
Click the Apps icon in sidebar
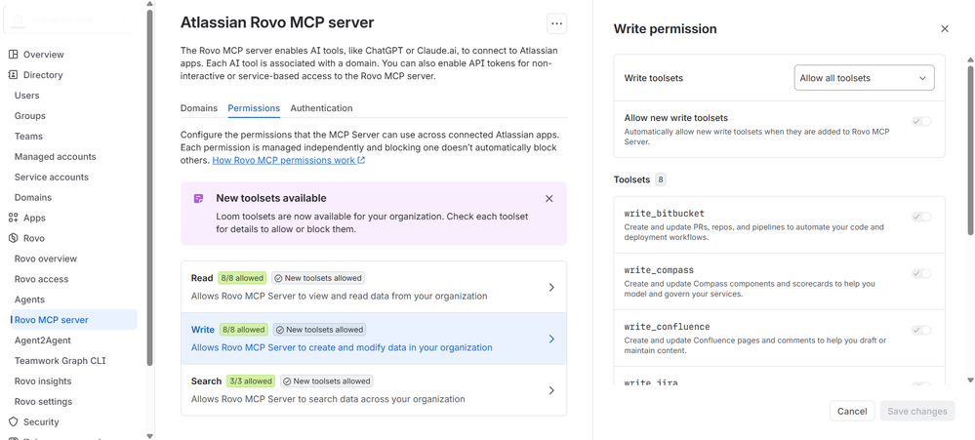[x=13, y=218]
